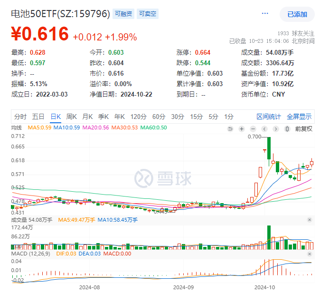Switch to the 1分 interval tab
Screen dimensions: 320x294
coord(229,117)
